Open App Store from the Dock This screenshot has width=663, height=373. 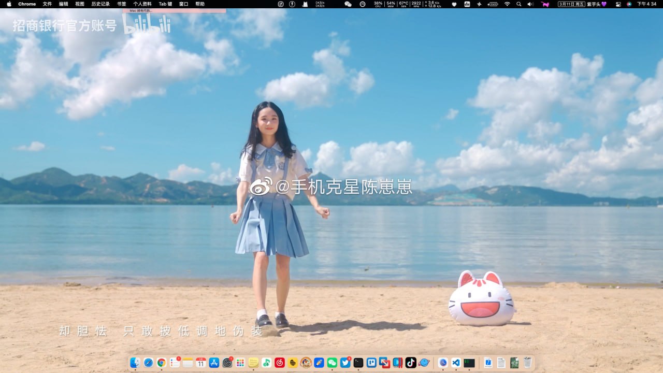click(x=214, y=363)
